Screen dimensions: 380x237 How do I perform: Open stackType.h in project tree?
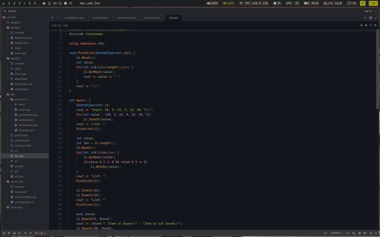pos(24,89)
